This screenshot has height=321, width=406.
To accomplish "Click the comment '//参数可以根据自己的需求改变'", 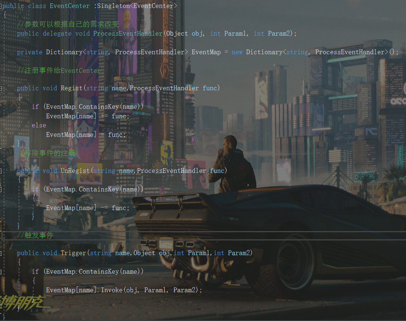I will [x=68, y=24].
